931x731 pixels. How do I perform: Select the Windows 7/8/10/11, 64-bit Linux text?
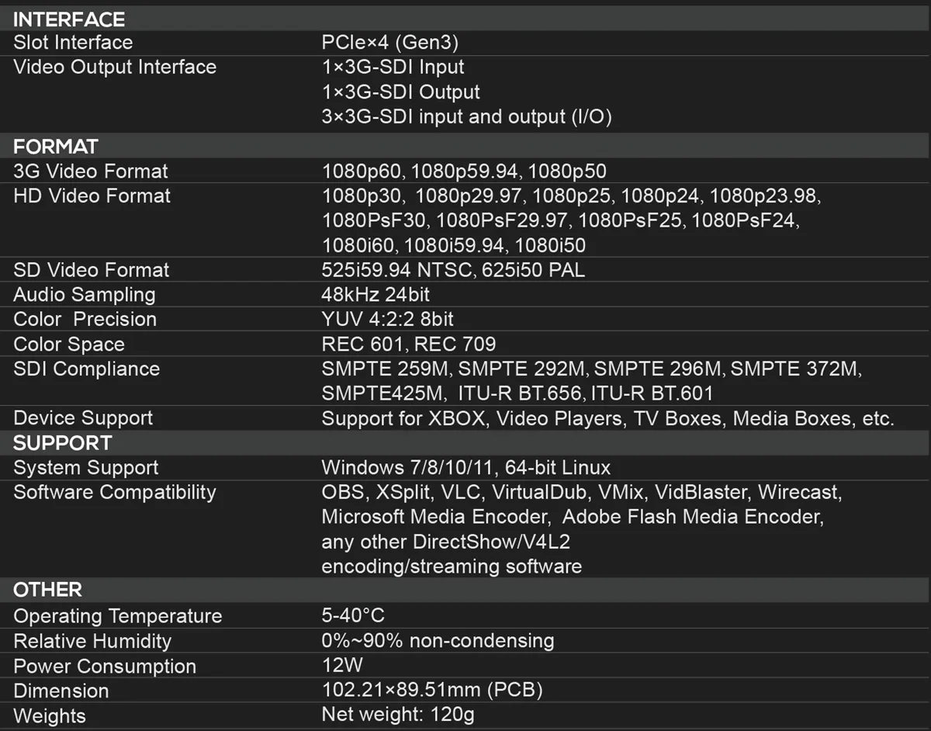(x=466, y=468)
